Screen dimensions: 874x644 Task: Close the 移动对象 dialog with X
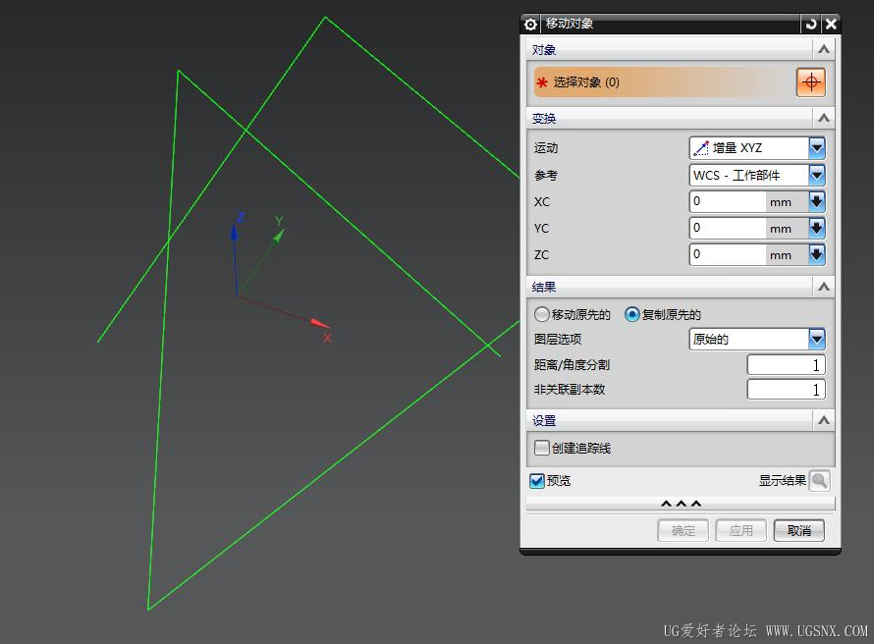click(831, 24)
